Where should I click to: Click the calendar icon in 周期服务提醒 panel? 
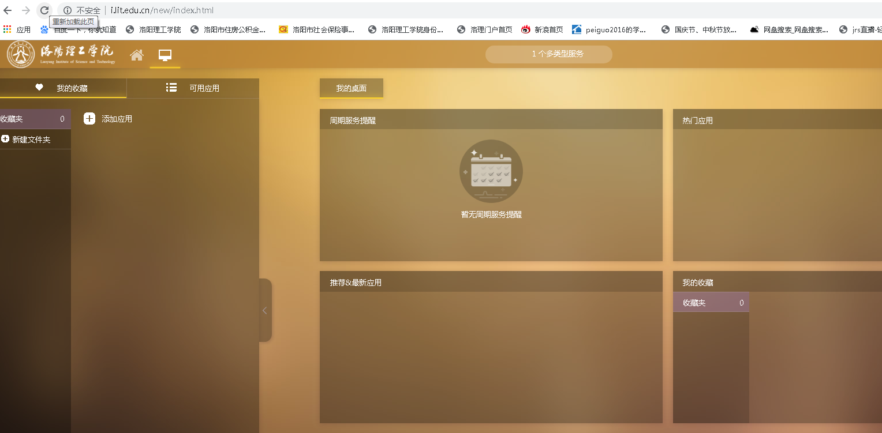(x=491, y=171)
